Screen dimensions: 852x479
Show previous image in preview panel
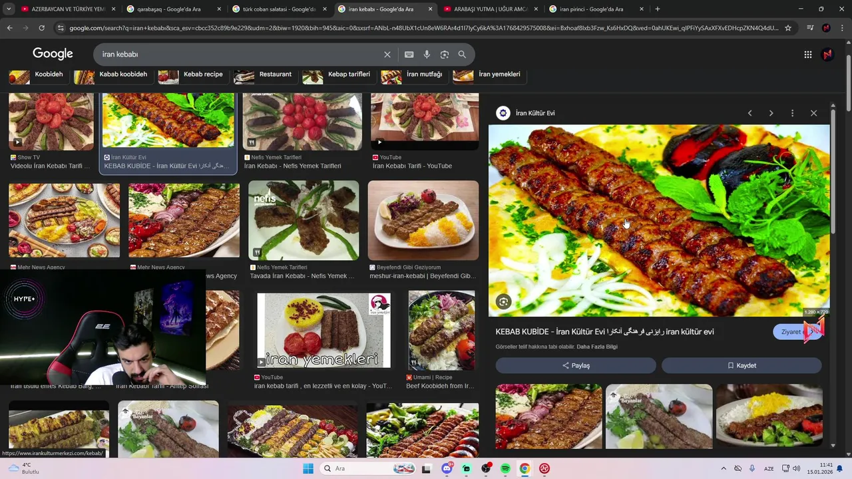pos(749,113)
